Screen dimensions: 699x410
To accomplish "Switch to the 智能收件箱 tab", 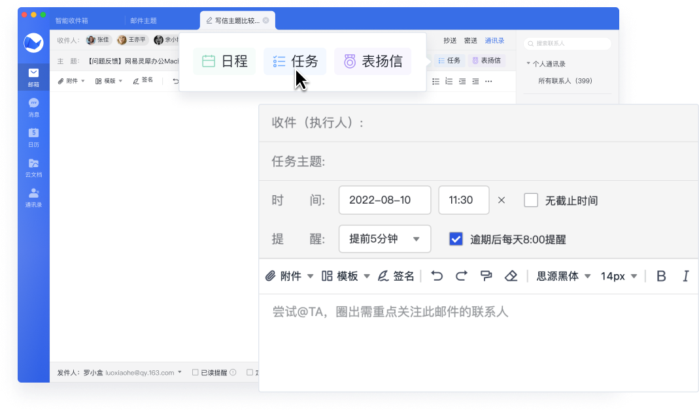I will (x=72, y=21).
